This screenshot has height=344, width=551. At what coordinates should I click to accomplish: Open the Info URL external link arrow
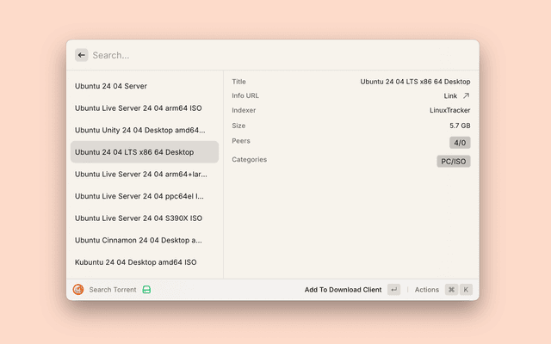click(x=466, y=96)
